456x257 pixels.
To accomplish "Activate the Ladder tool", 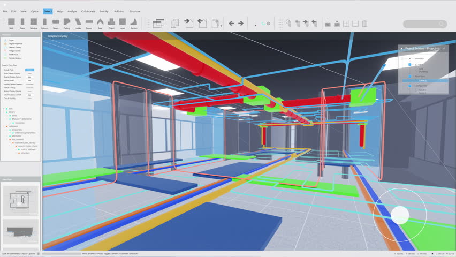I will point(78,22).
